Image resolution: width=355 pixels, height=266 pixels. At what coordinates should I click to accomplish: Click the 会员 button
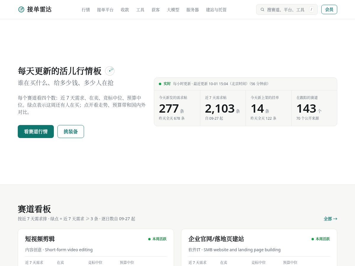pyautogui.click(x=329, y=9)
